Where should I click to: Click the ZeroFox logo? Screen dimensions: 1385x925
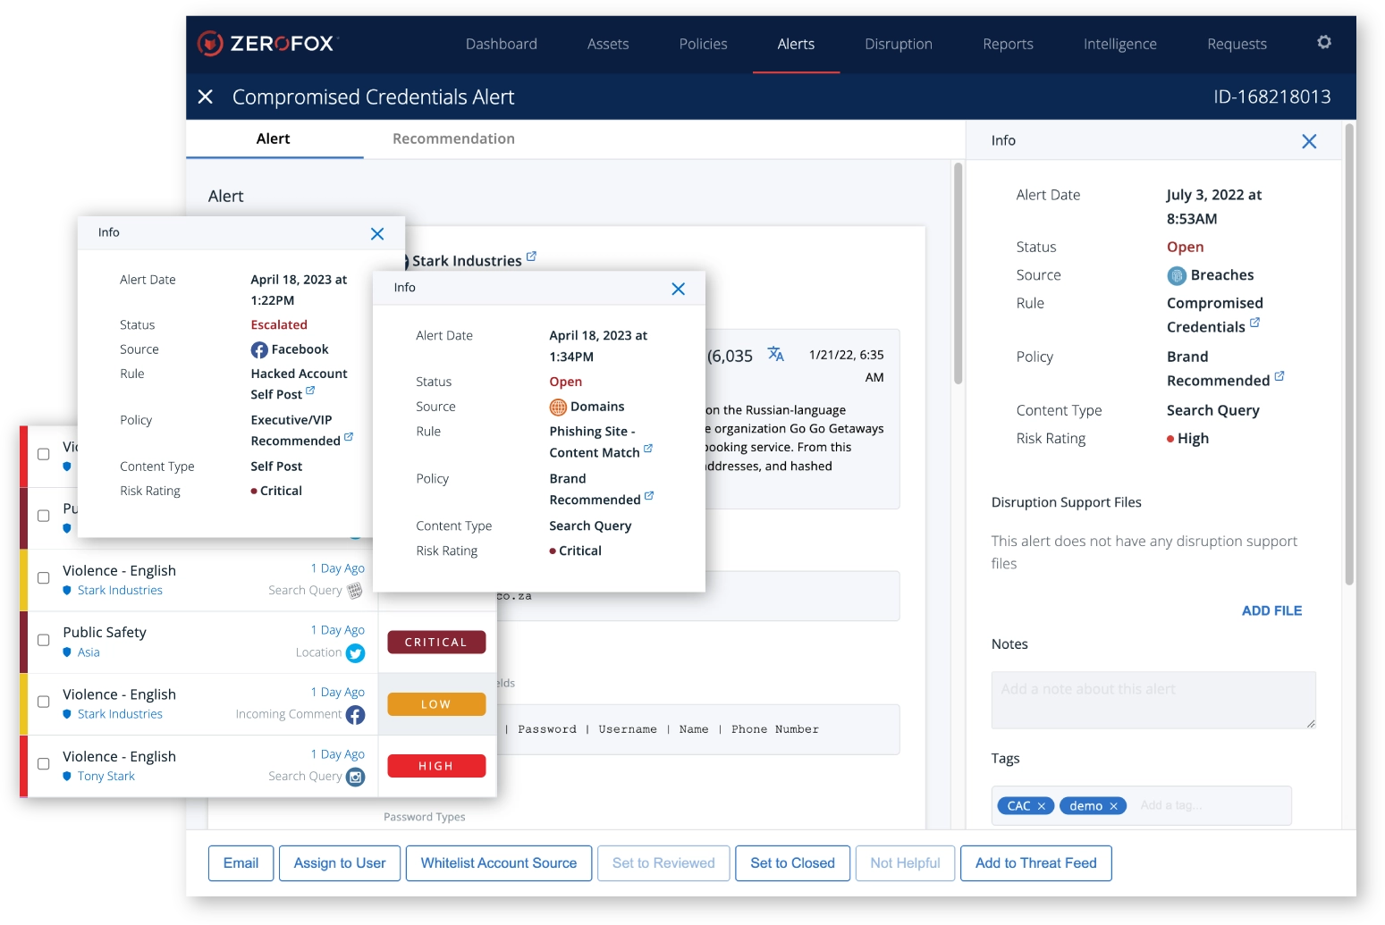point(268,43)
